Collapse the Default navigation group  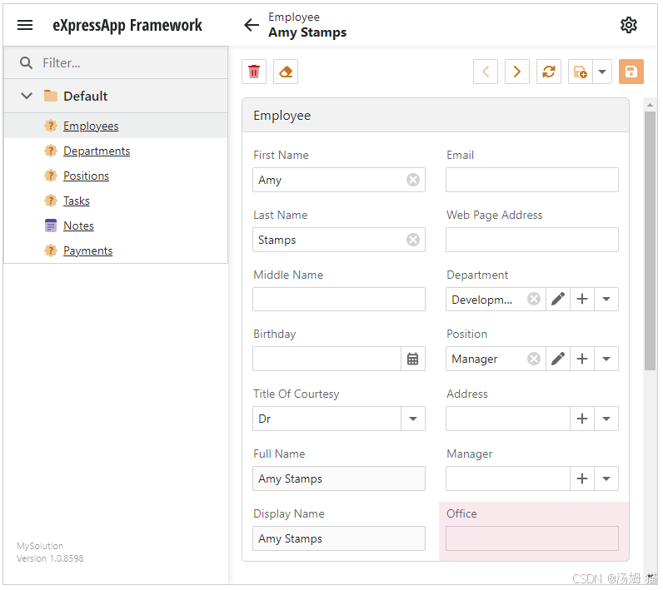[27, 96]
